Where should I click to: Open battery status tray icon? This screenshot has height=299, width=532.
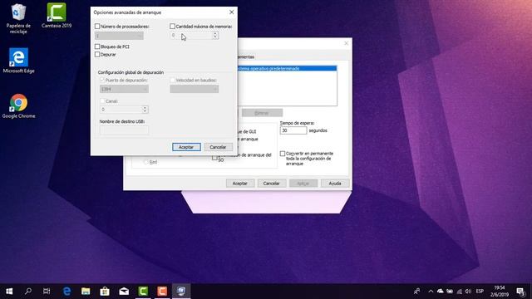pos(450,292)
